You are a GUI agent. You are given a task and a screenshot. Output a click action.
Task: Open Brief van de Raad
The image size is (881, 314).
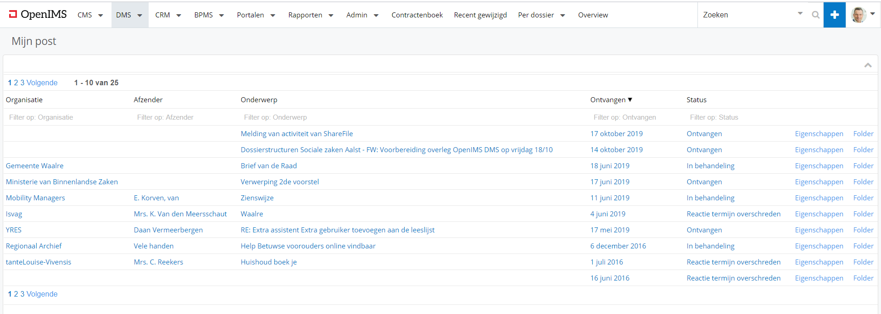(x=268, y=166)
